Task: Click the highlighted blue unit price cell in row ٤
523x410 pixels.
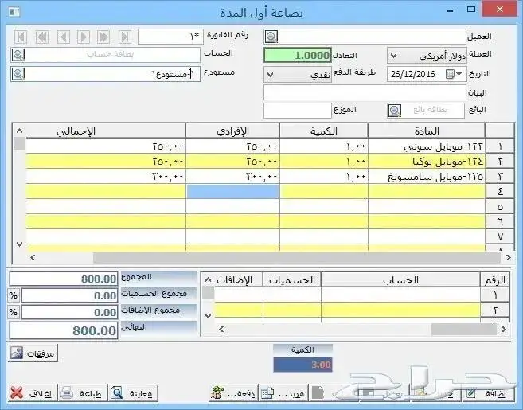Action: (x=232, y=192)
